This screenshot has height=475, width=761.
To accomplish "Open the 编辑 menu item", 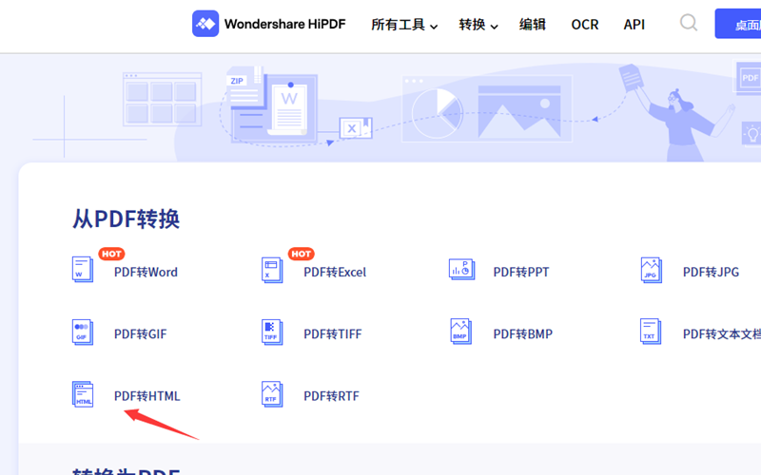I will [533, 25].
